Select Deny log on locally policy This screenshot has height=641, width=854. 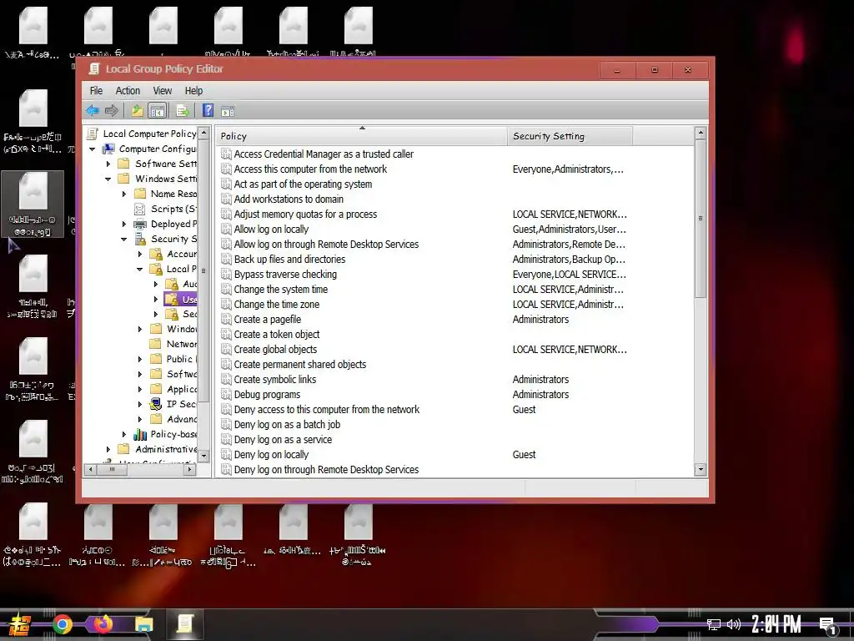pos(271,455)
